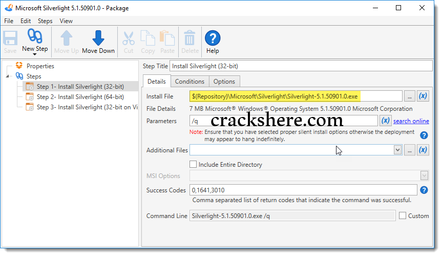442x256 pixels.
Task: Click the Copy toolbar icon
Action: [148, 38]
